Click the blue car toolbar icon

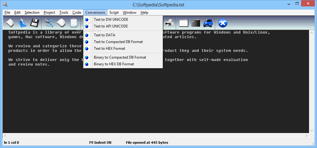coord(208,23)
